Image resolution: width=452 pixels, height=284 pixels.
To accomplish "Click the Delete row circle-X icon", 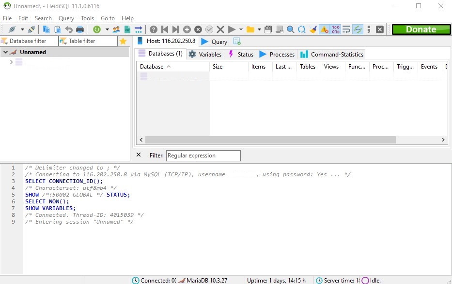I will 198,29.
